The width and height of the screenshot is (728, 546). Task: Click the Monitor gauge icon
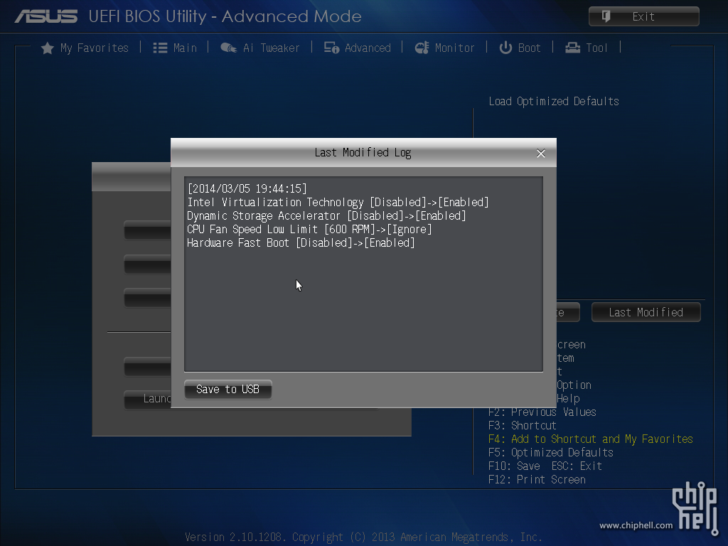(422, 48)
